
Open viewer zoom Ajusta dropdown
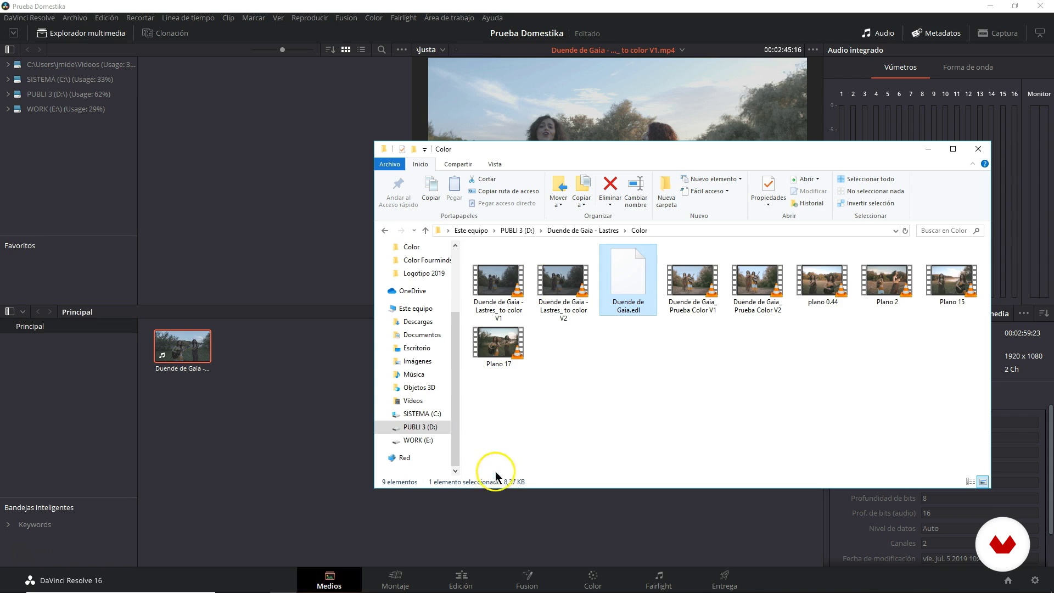(430, 49)
